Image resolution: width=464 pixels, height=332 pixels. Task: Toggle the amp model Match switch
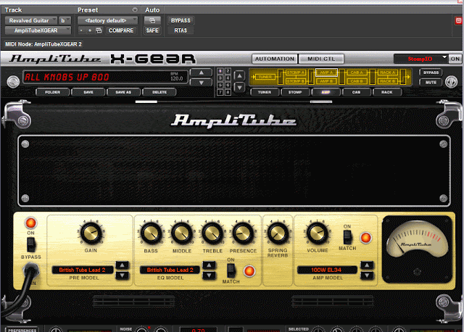click(x=347, y=237)
